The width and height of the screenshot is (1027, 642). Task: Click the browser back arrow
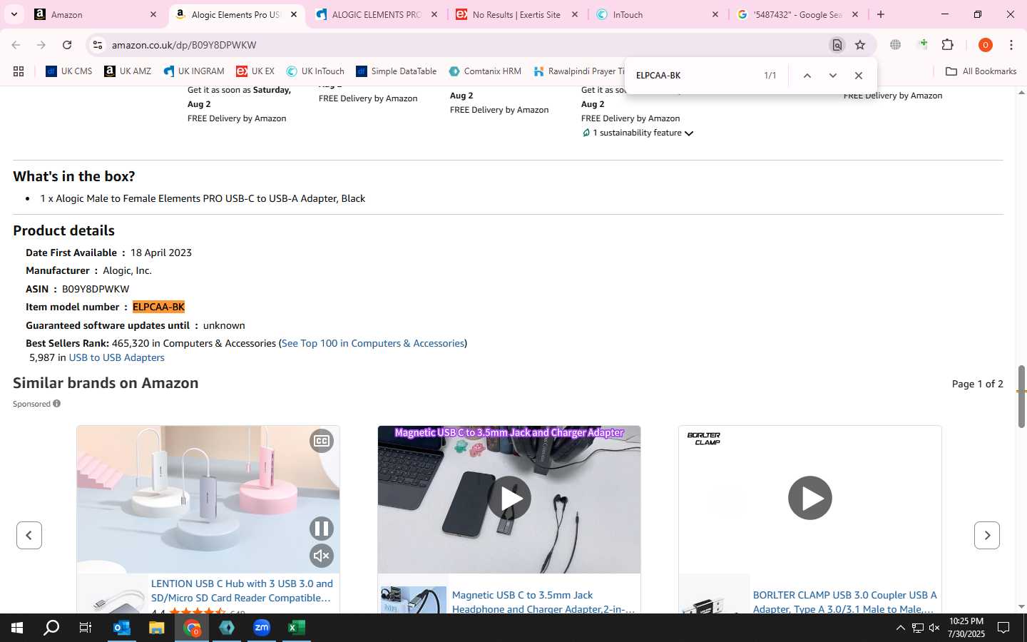16,45
